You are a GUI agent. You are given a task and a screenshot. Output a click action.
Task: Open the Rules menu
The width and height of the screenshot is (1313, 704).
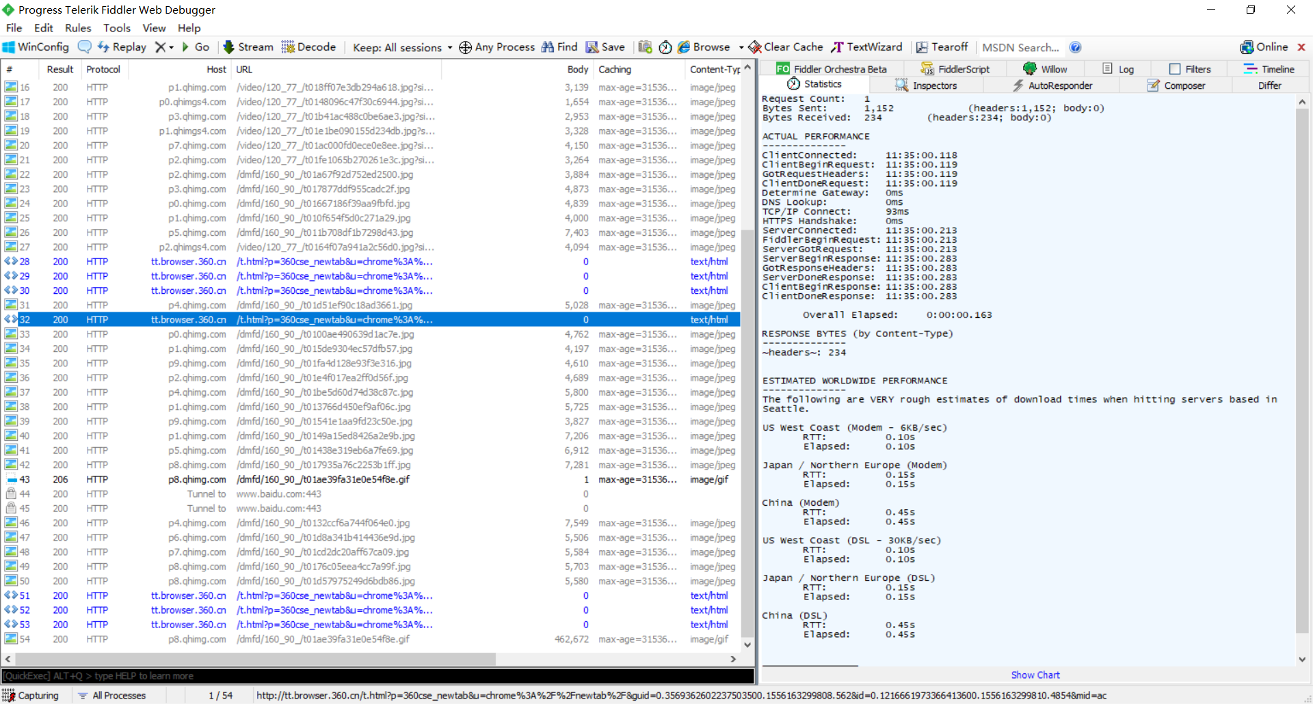tap(78, 28)
